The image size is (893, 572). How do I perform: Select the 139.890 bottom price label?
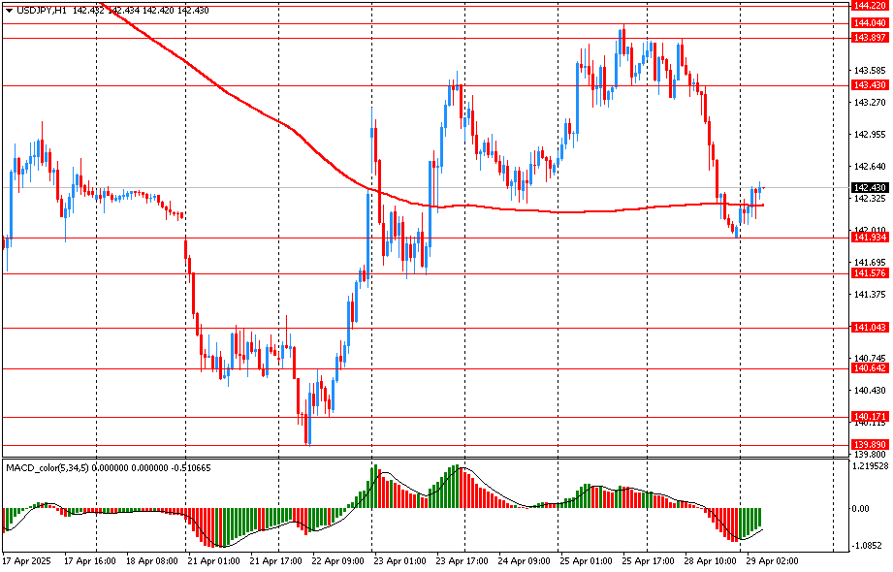pos(869,444)
